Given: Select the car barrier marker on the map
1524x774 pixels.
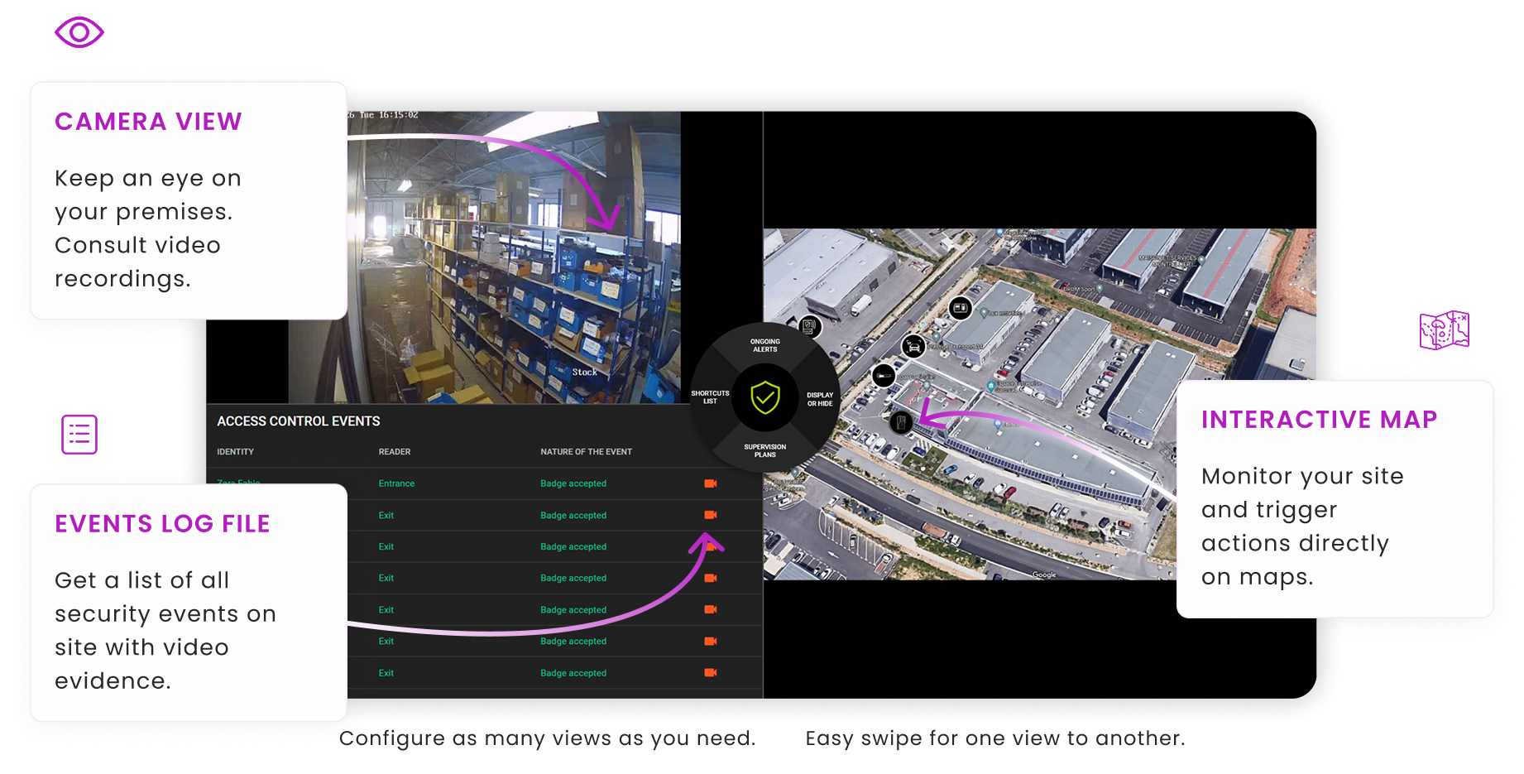Looking at the screenshot, I should (x=913, y=346).
